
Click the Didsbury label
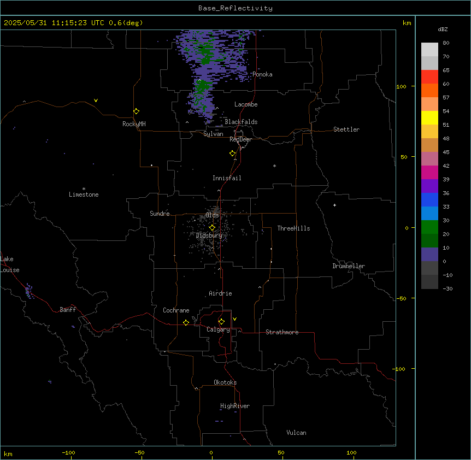click(209, 235)
